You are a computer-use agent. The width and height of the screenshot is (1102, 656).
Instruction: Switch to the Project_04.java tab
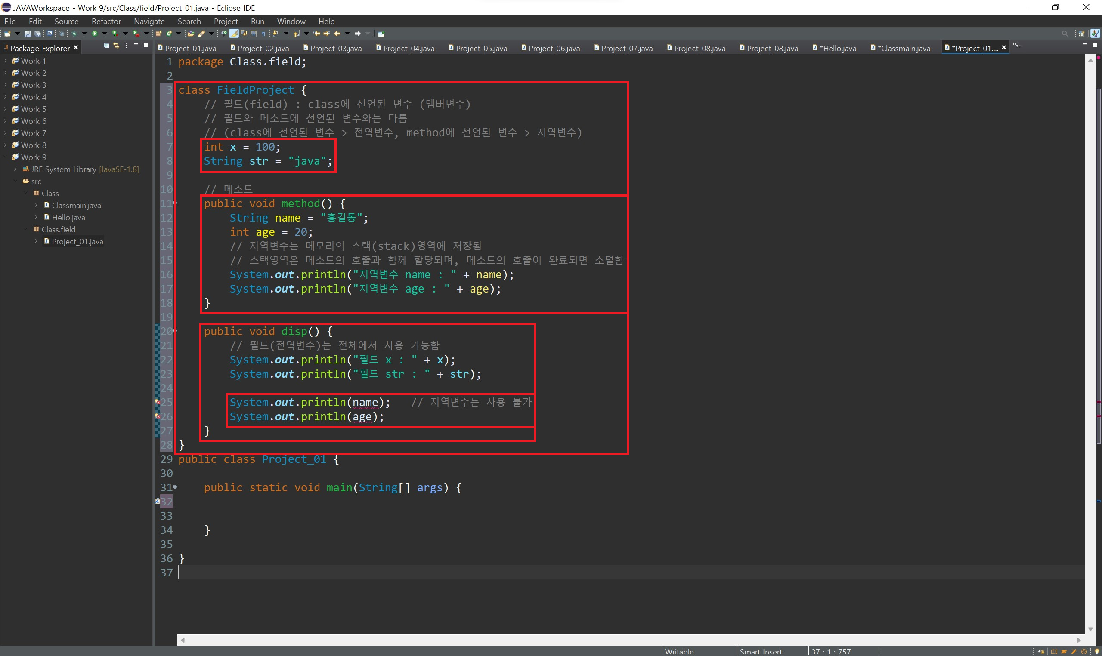408,48
